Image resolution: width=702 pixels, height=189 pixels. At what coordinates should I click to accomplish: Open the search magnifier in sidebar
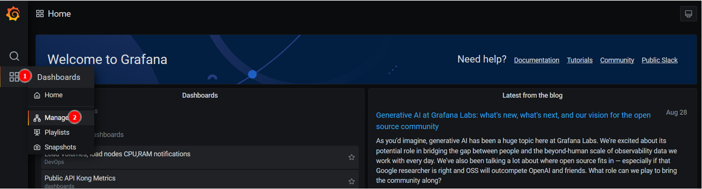click(14, 56)
